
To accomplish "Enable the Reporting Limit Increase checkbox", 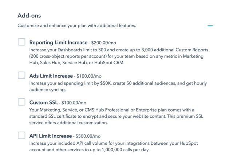I will (21, 42).
